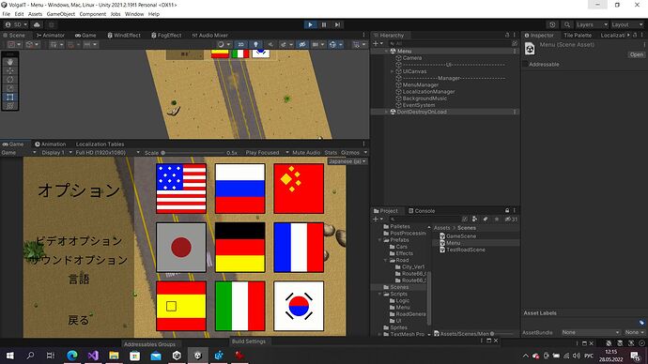
Task: Toggle the Project panel lock icon
Action: point(507,210)
